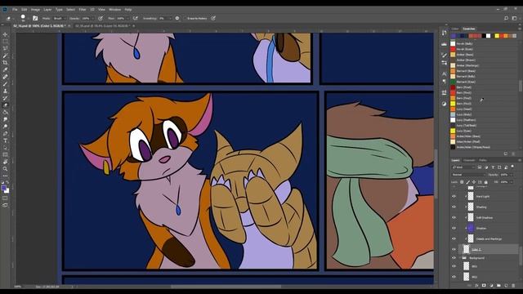Screen dimensions: 523x294
Task: Select the Healing Brush tool
Action: 5,77
